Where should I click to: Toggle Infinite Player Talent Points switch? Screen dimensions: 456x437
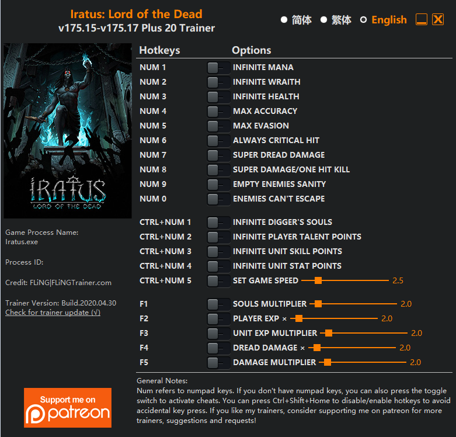click(218, 237)
